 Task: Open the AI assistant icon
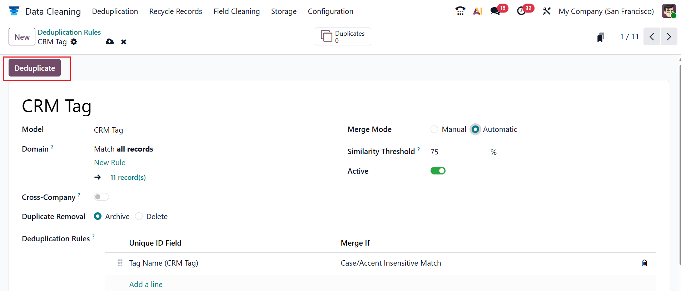(478, 11)
